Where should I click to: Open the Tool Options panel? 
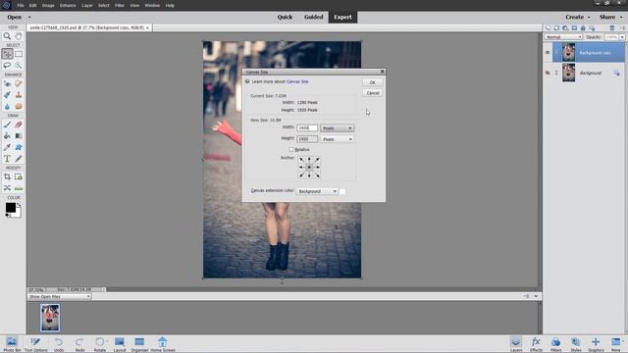(x=35, y=344)
